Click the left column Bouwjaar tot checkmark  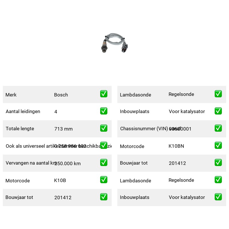pyautogui.click(x=104, y=197)
